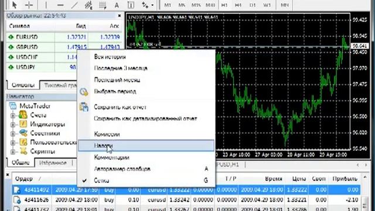The width and height of the screenshot is (375, 211).
Task: Click the Indicators folder icon
Action: [23, 124]
